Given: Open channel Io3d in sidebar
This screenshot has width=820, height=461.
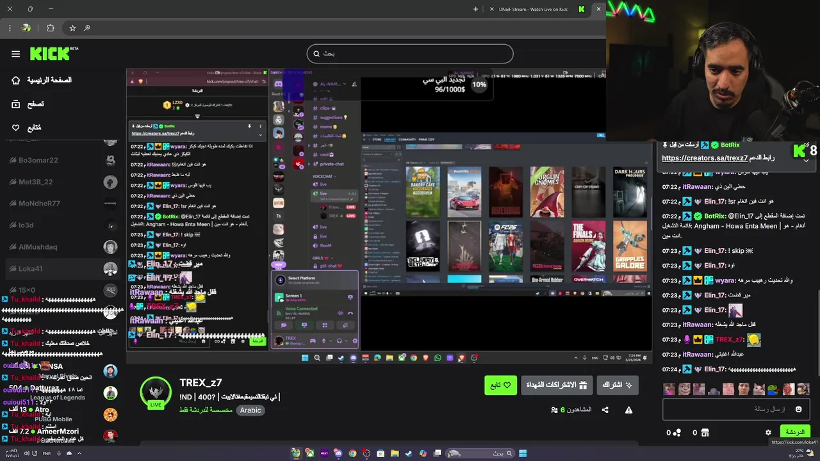Looking at the screenshot, I should point(61,225).
